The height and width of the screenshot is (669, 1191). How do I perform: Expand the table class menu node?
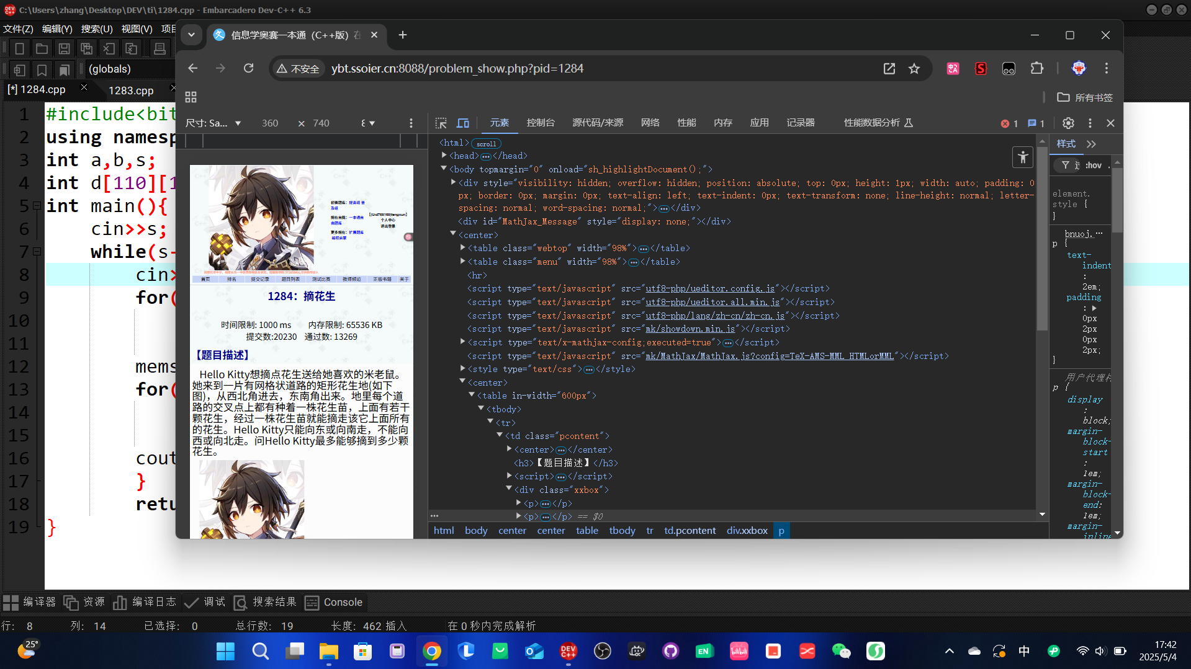click(x=462, y=262)
